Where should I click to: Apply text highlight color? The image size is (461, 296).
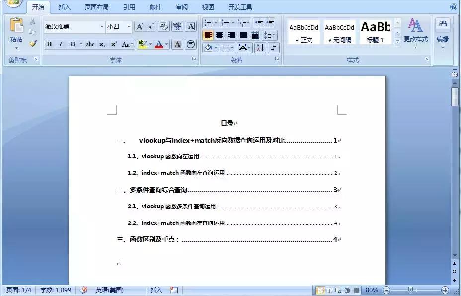coord(142,44)
